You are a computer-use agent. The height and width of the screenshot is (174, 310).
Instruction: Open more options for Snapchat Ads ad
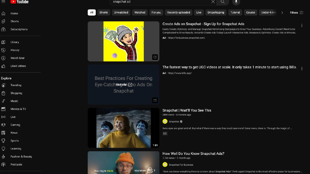(302, 25)
